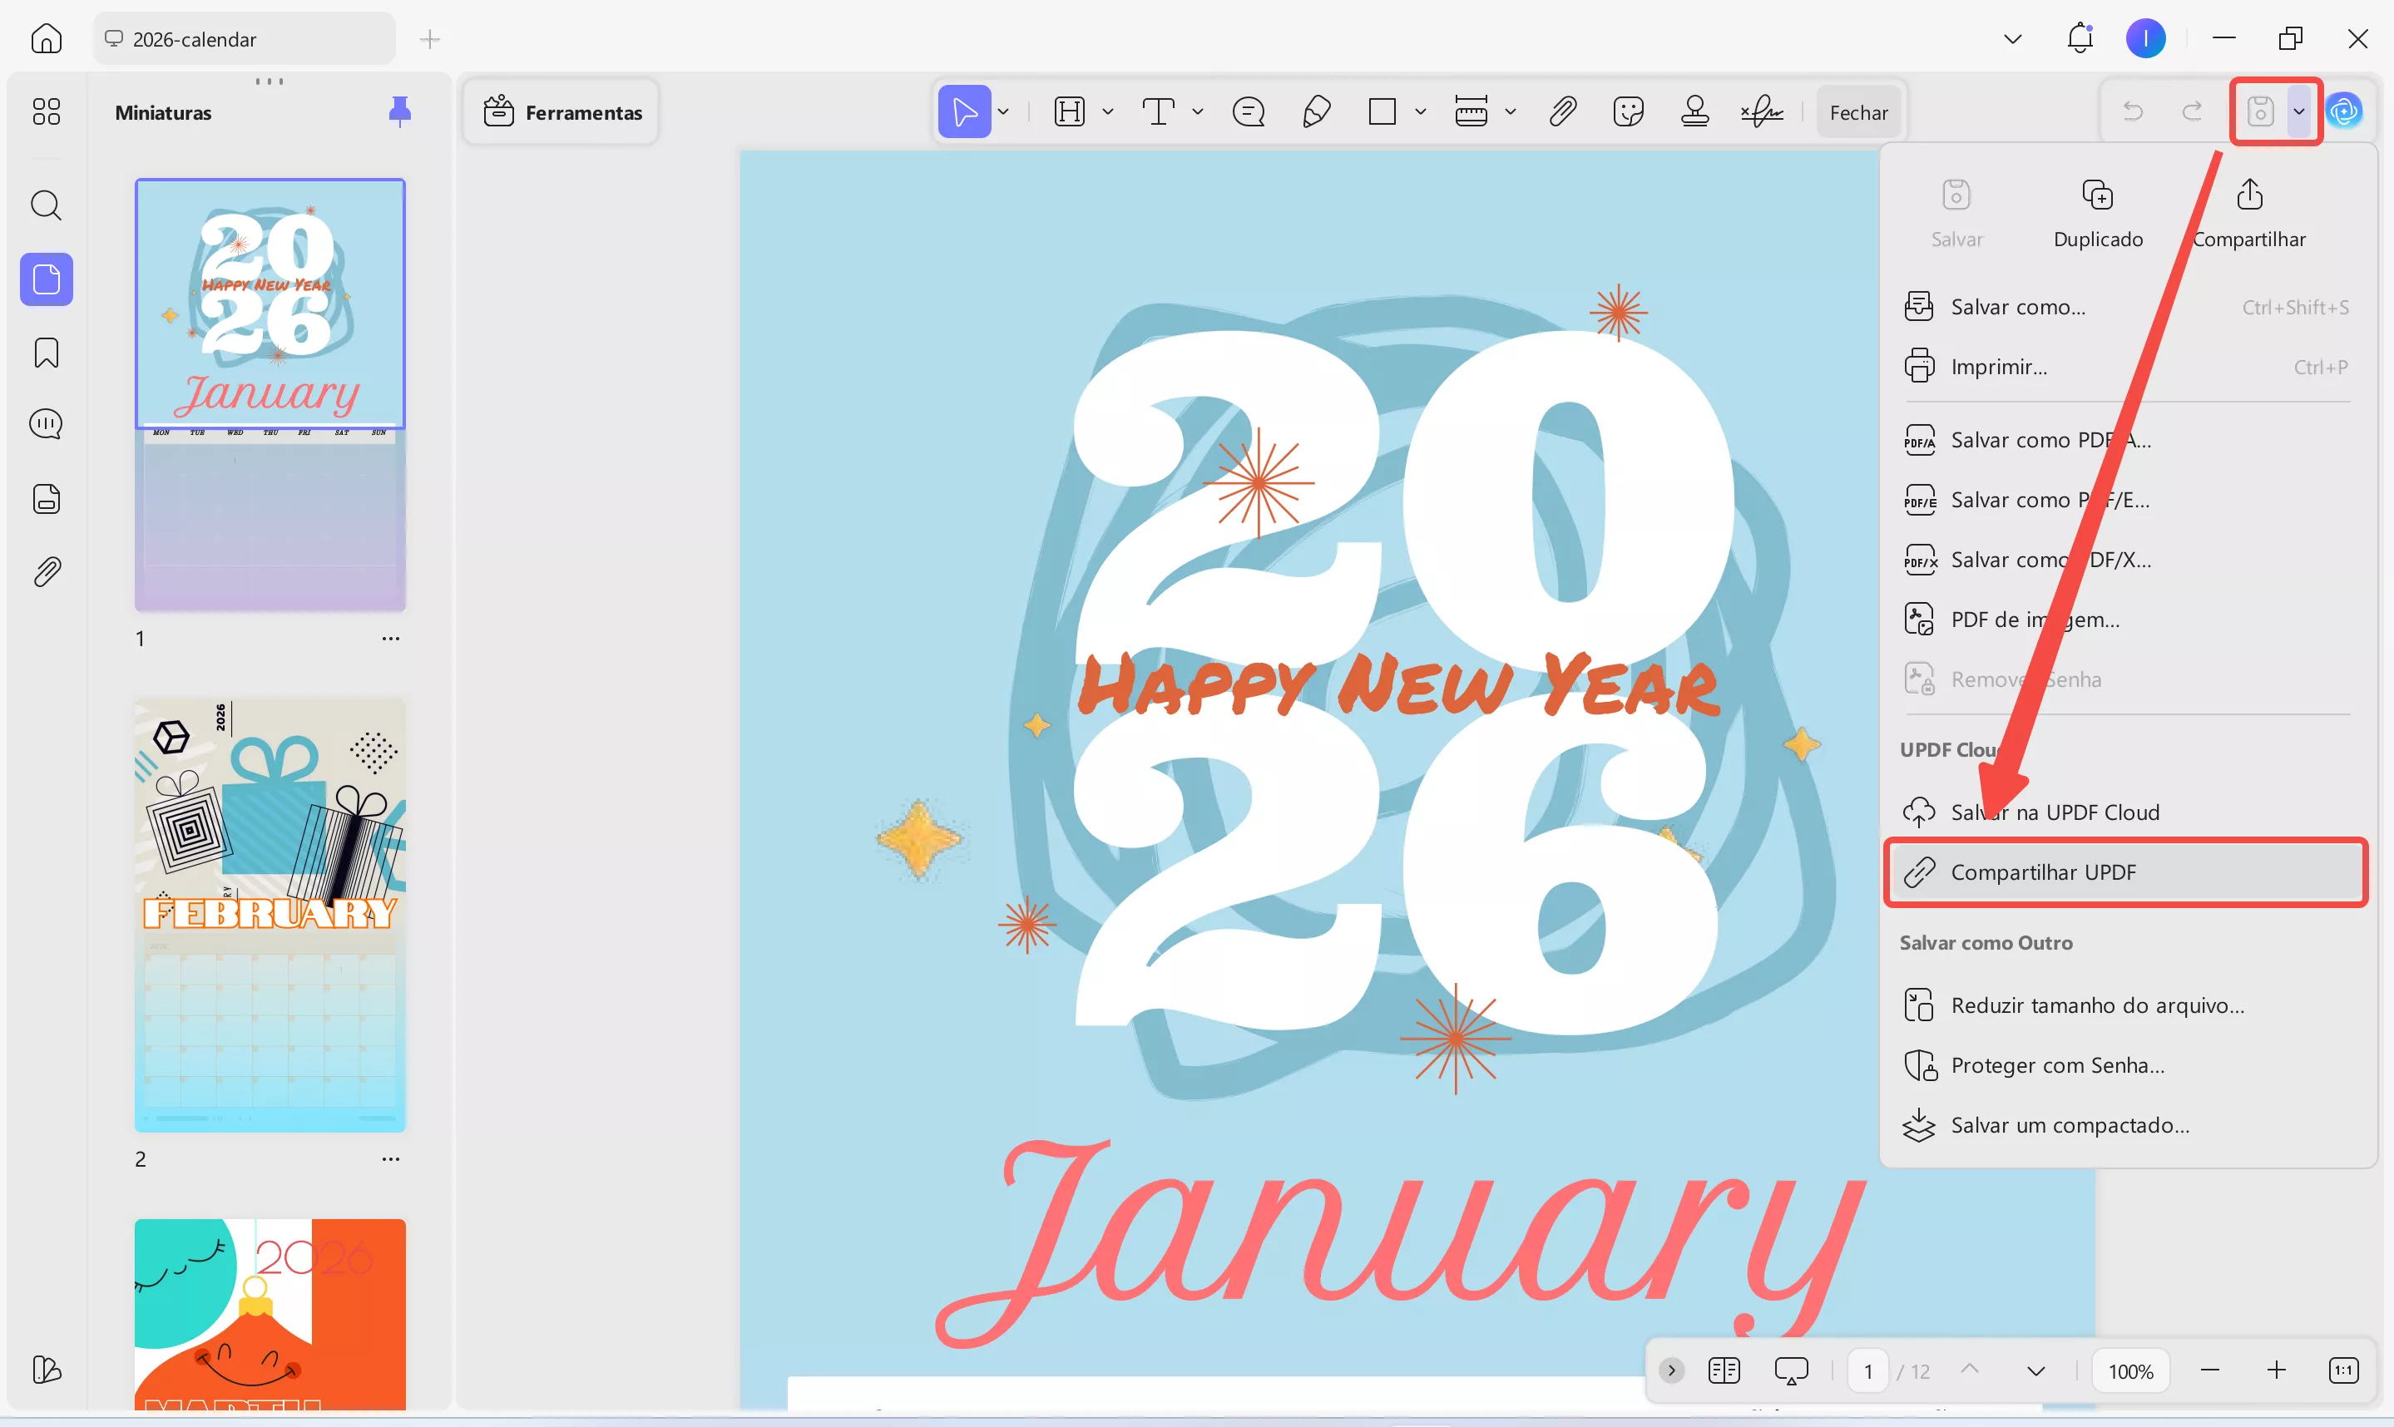
Task: Select the signature tool
Action: [1761, 112]
